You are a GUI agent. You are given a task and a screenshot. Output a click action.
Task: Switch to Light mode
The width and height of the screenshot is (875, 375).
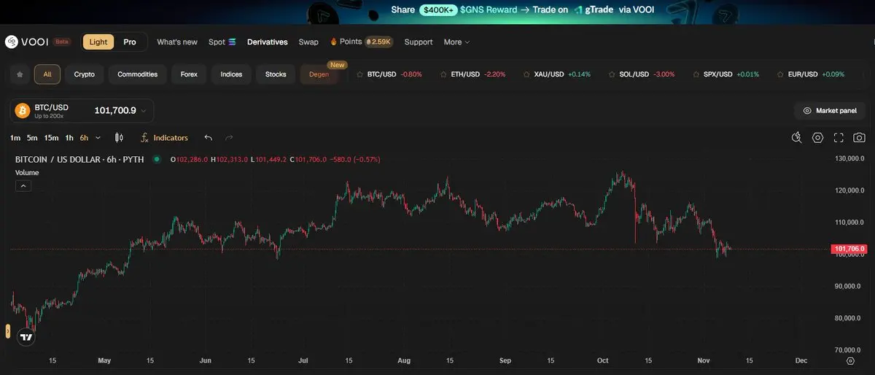tap(98, 42)
